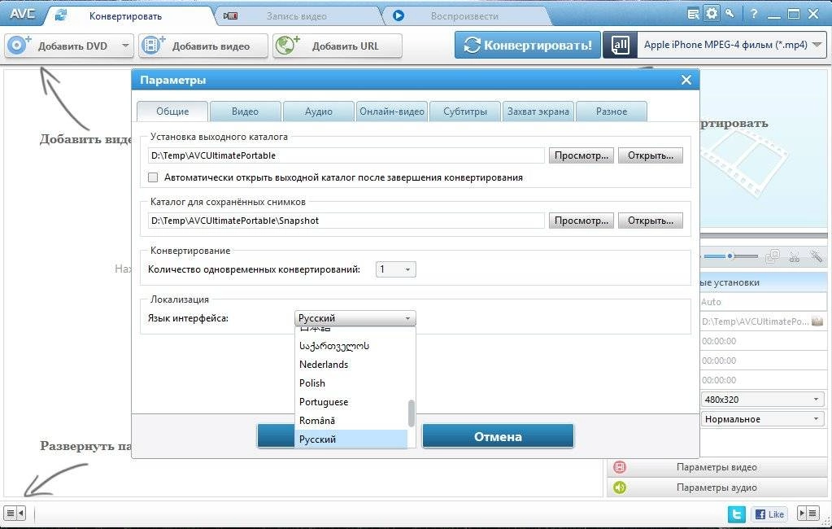Switch to the Аудио tab
This screenshot has height=529, width=832.
coord(318,111)
